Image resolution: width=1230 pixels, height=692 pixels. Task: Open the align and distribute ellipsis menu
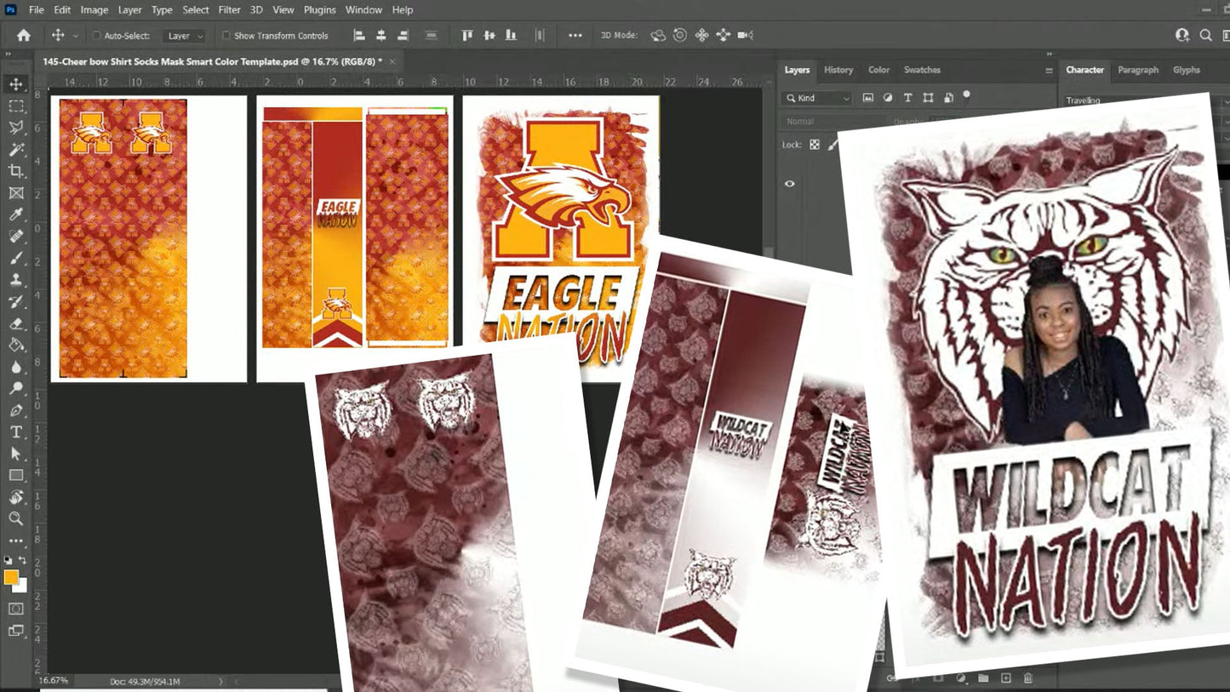[575, 36]
